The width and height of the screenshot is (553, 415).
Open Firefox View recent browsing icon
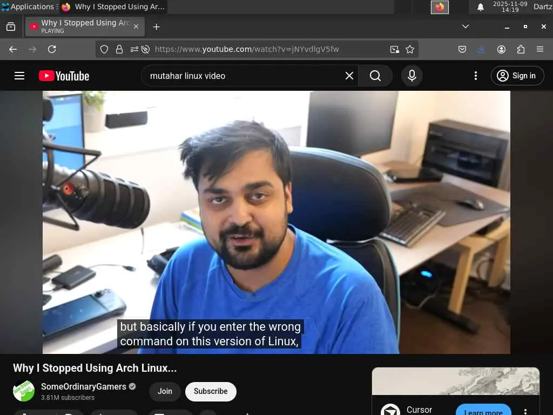(x=11, y=27)
